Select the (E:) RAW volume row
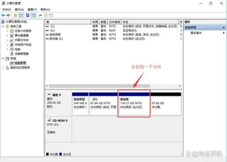The width and height of the screenshot is (227, 162). (x=113, y=30)
